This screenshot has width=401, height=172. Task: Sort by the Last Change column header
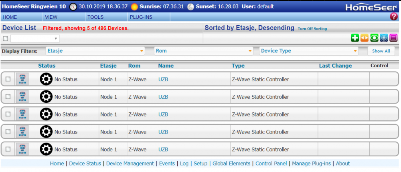335,66
